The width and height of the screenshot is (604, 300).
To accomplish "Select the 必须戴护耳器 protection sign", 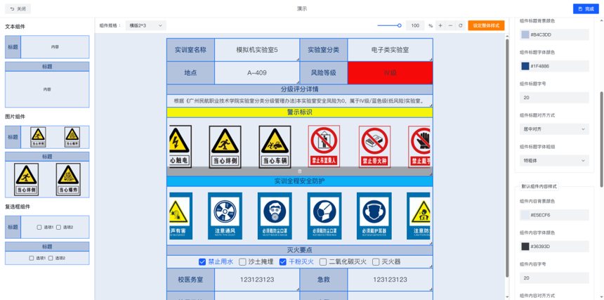I will click(x=374, y=216).
